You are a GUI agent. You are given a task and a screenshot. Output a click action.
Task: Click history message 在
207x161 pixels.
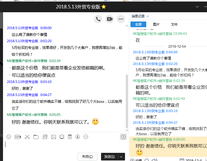[x=138, y=40]
